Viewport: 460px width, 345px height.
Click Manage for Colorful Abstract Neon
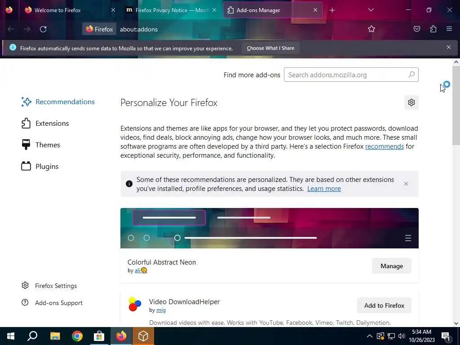click(392, 266)
